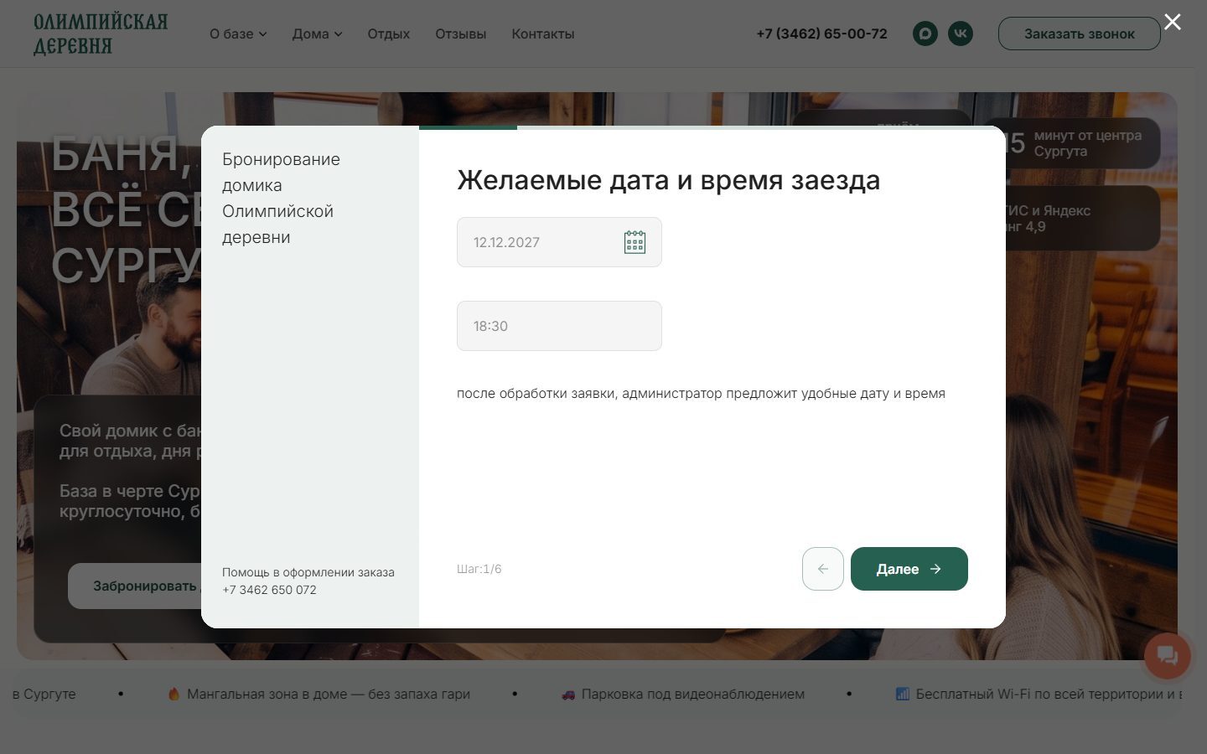Open the Отзывы menu item

461,34
